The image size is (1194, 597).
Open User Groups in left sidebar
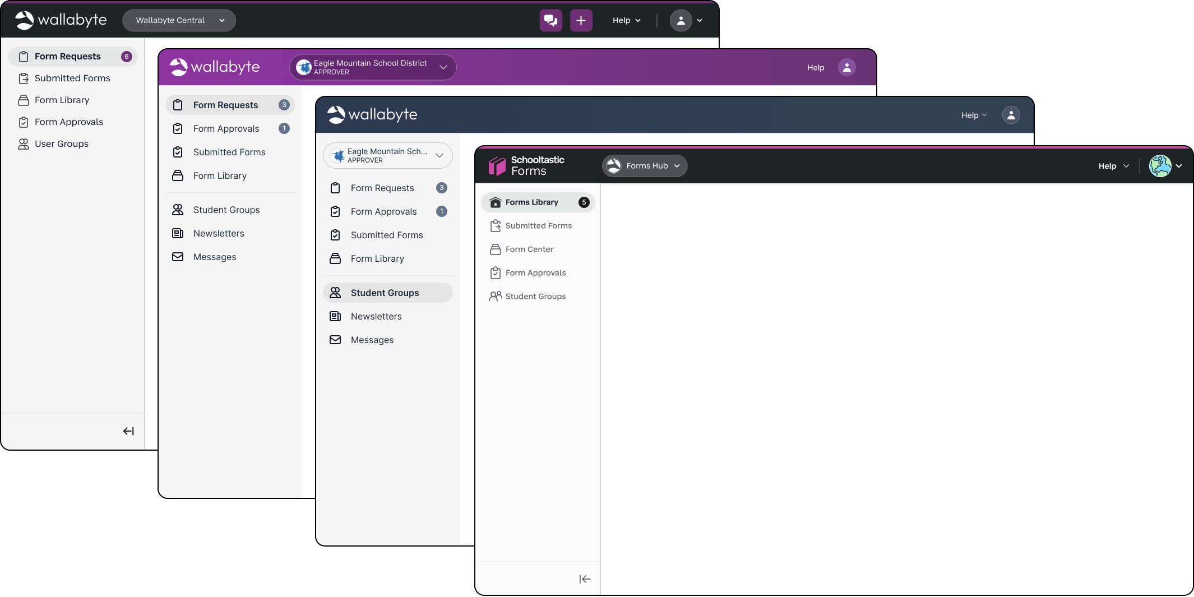tap(61, 144)
